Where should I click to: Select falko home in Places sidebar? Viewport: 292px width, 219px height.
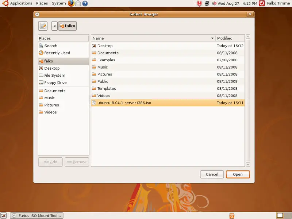click(64, 61)
